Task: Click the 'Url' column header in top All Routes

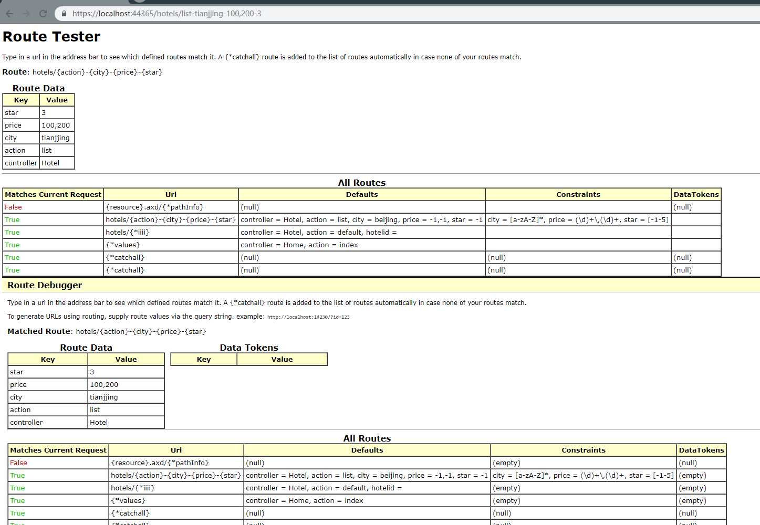Action: tap(171, 195)
